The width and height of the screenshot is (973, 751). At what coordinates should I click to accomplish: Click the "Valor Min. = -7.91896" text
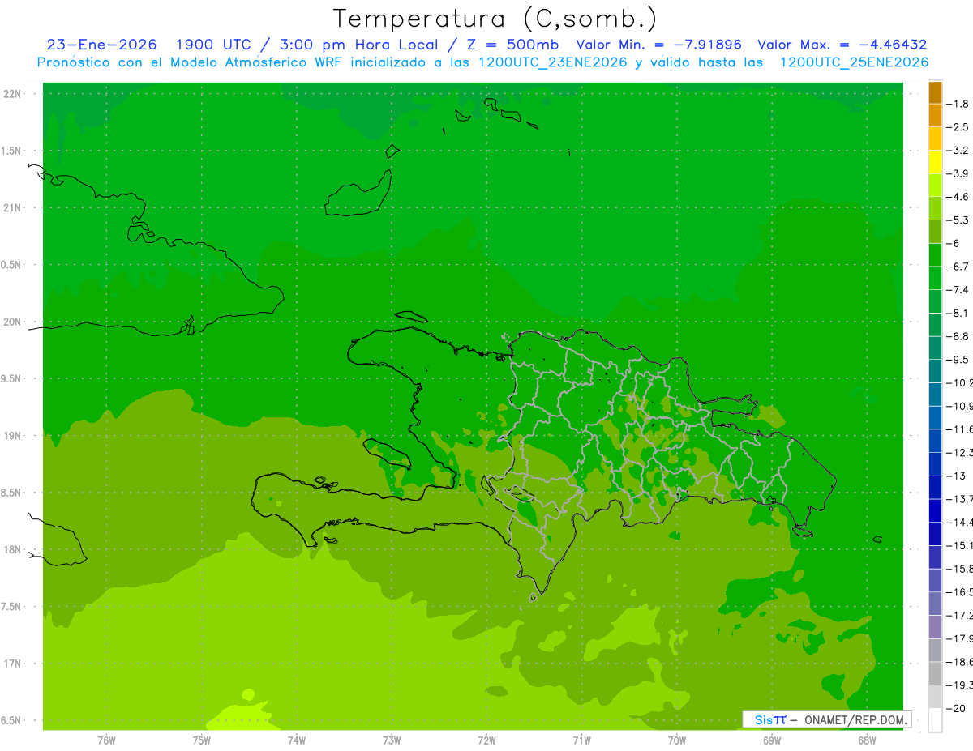[x=658, y=45]
